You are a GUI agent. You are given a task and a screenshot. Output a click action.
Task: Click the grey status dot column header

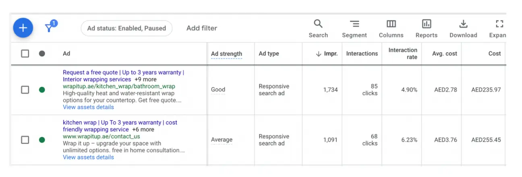[42, 54]
